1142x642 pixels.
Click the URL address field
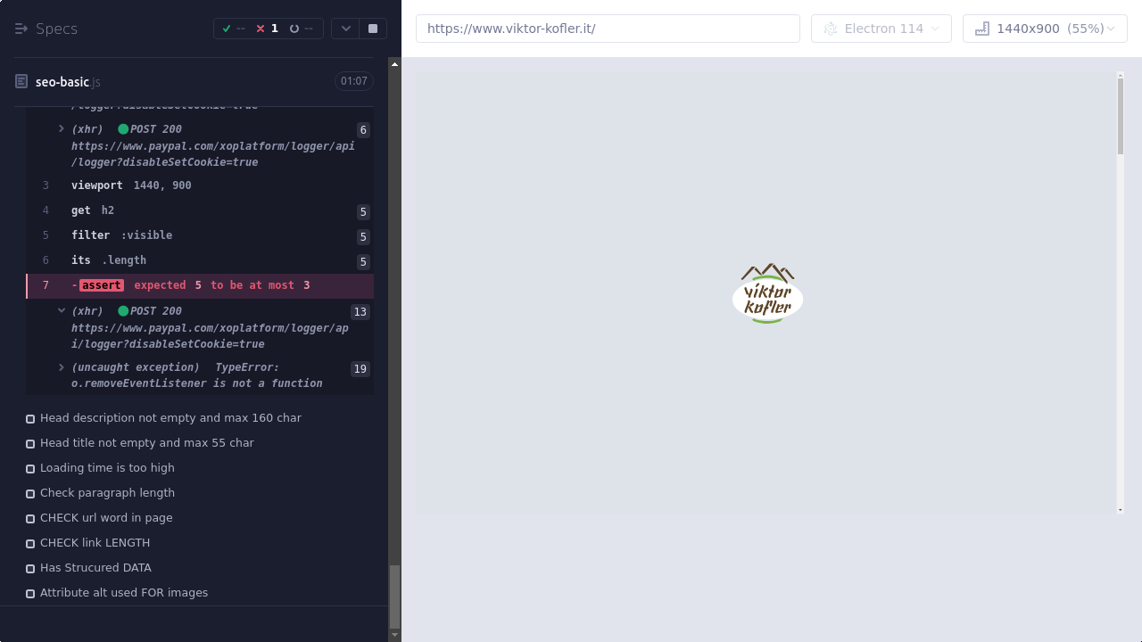607,29
